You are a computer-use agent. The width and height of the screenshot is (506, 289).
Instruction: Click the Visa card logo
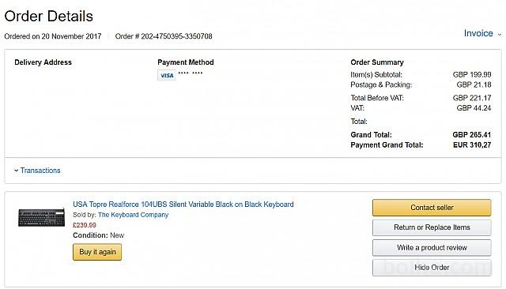[167, 75]
